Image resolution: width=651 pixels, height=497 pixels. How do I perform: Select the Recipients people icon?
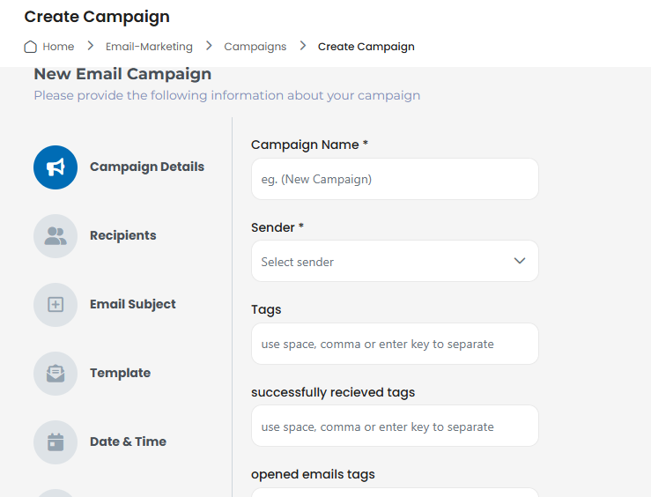[x=55, y=236]
